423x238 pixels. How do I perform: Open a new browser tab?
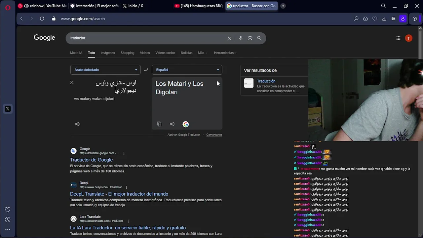[283, 6]
